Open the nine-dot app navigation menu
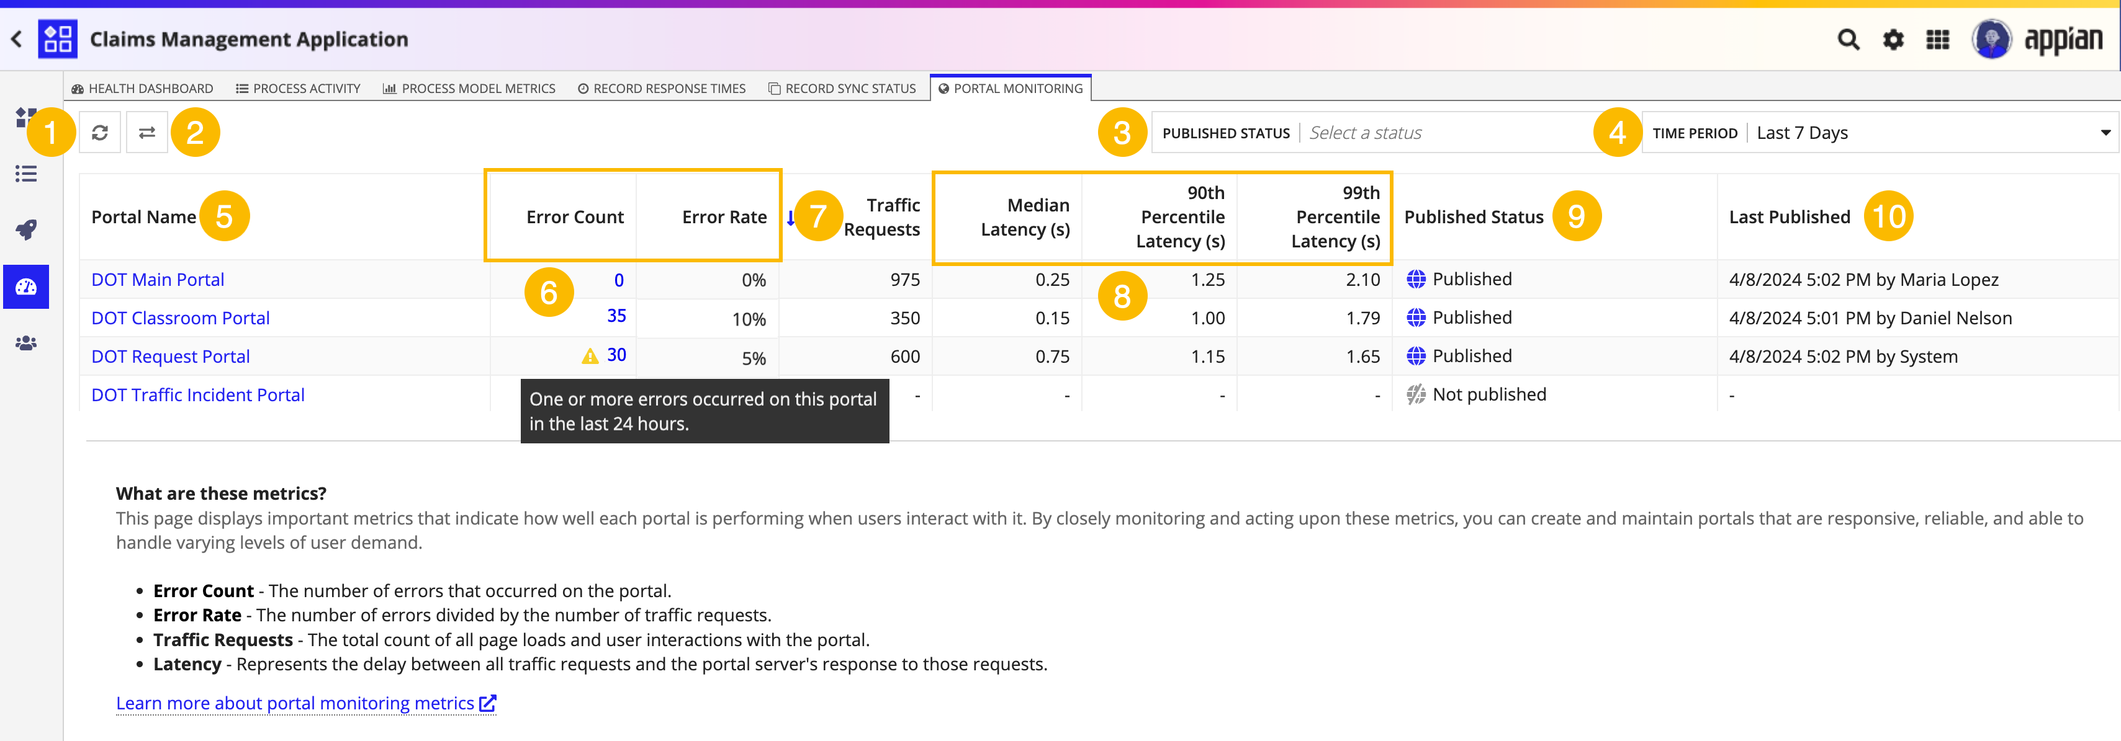Viewport: 2121px width, 741px height. tap(1937, 38)
